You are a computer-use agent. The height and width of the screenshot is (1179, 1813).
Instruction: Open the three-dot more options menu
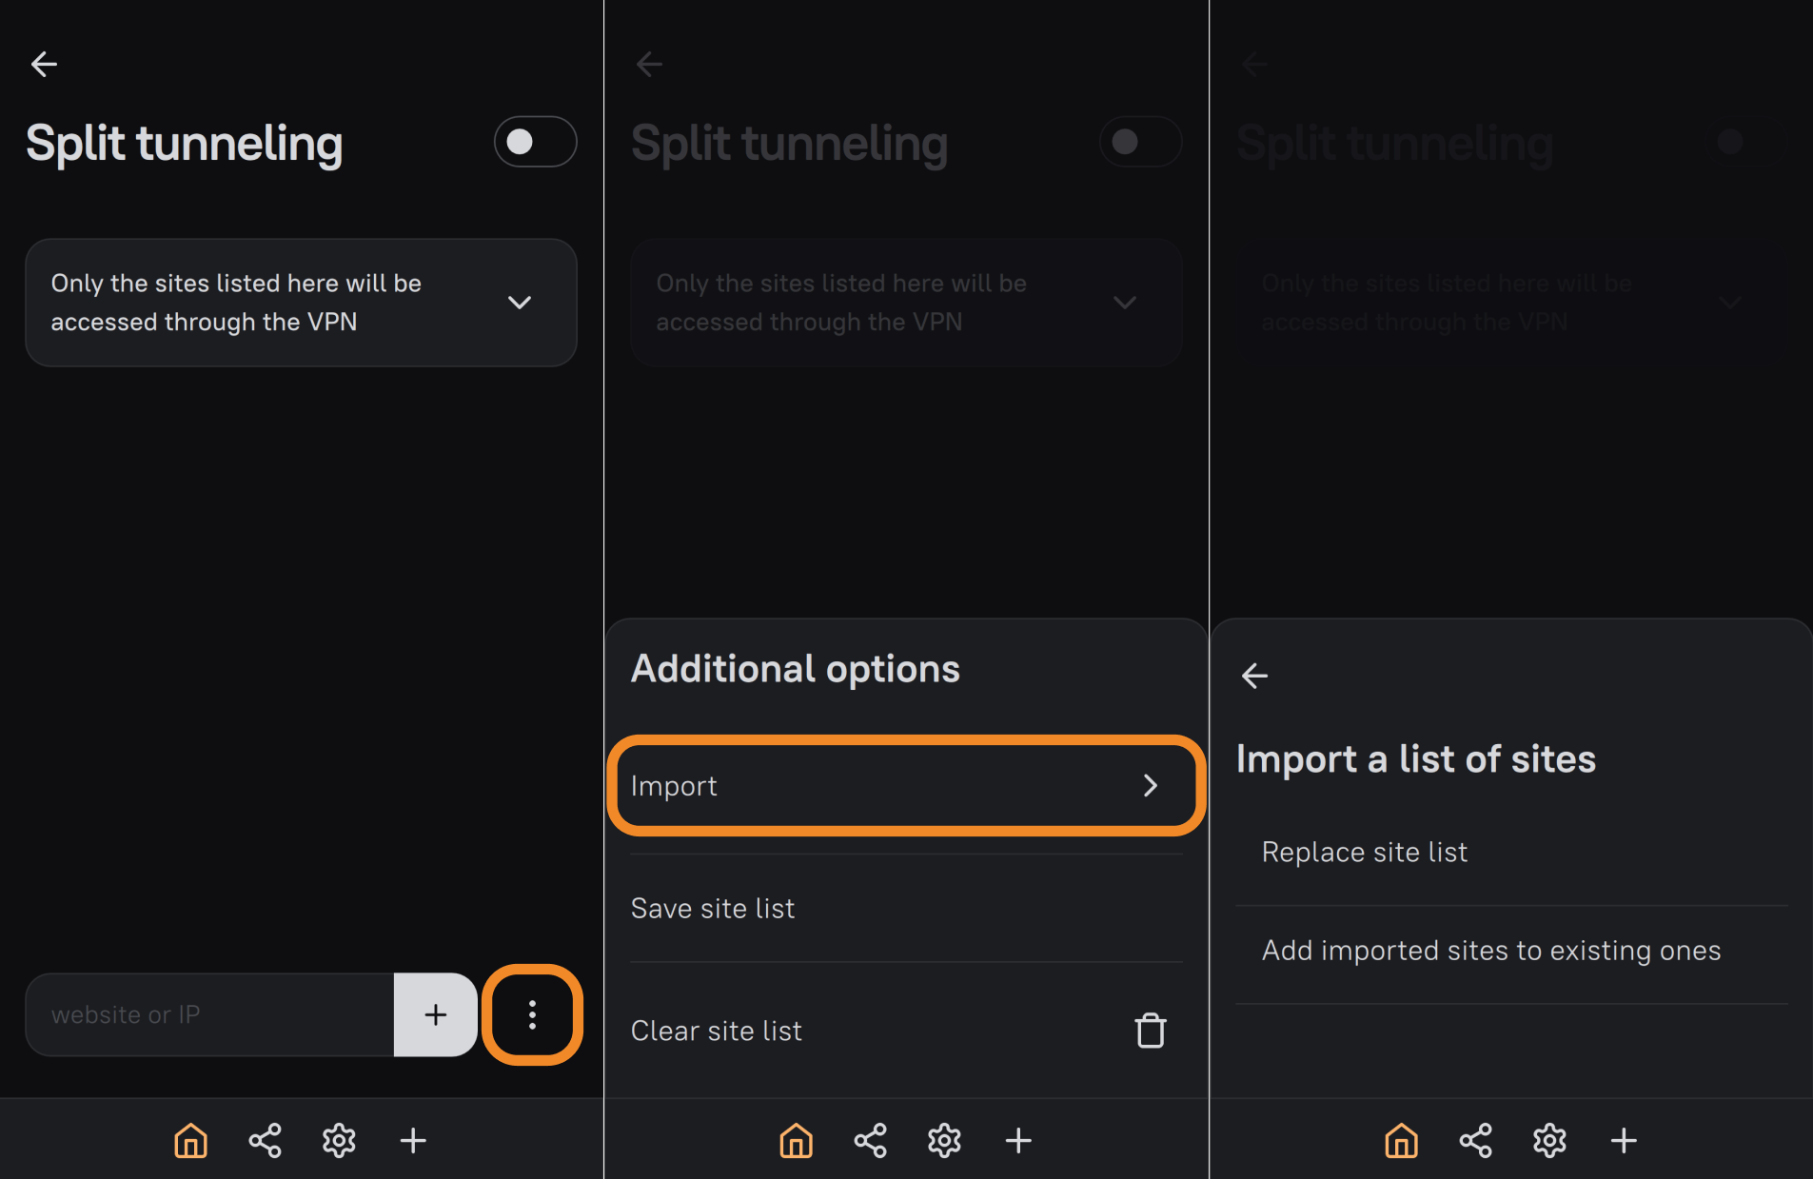[x=532, y=1014]
